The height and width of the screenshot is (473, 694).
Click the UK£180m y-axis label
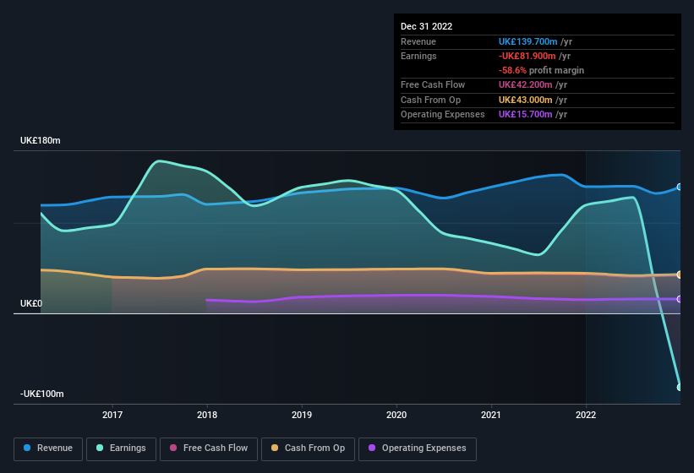41,140
